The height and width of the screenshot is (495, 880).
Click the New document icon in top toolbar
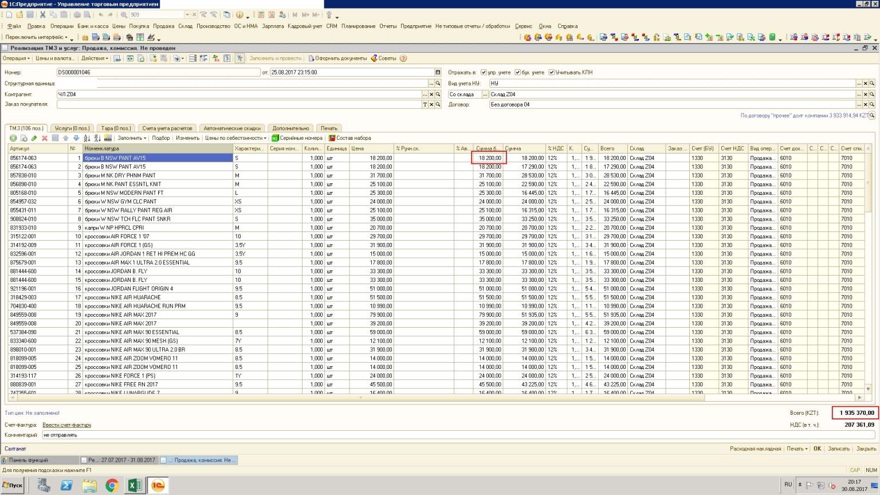[9, 14]
